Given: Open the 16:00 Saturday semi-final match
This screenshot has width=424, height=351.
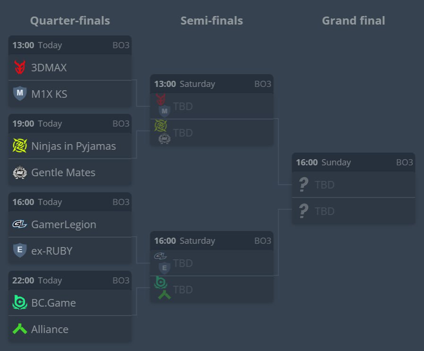Looking at the screenshot, I should click(x=212, y=241).
